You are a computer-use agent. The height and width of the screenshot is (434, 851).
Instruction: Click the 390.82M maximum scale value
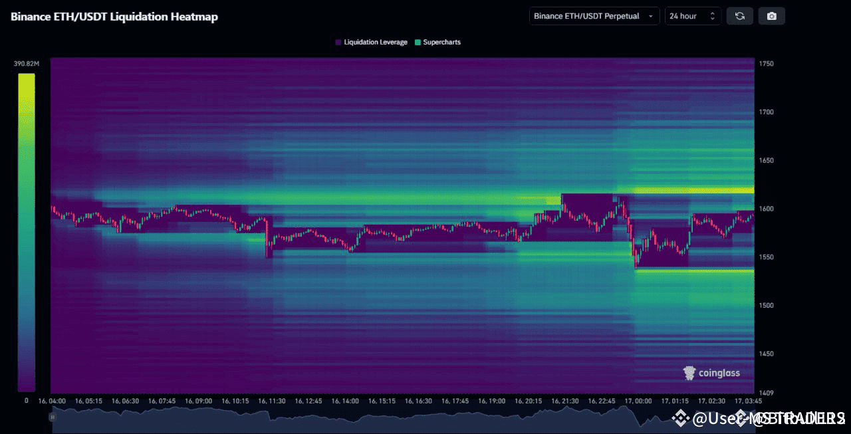tap(27, 64)
